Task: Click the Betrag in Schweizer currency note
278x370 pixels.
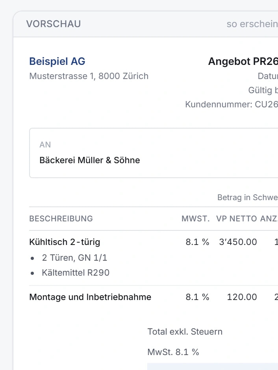Action: pyautogui.click(x=248, y=197)
